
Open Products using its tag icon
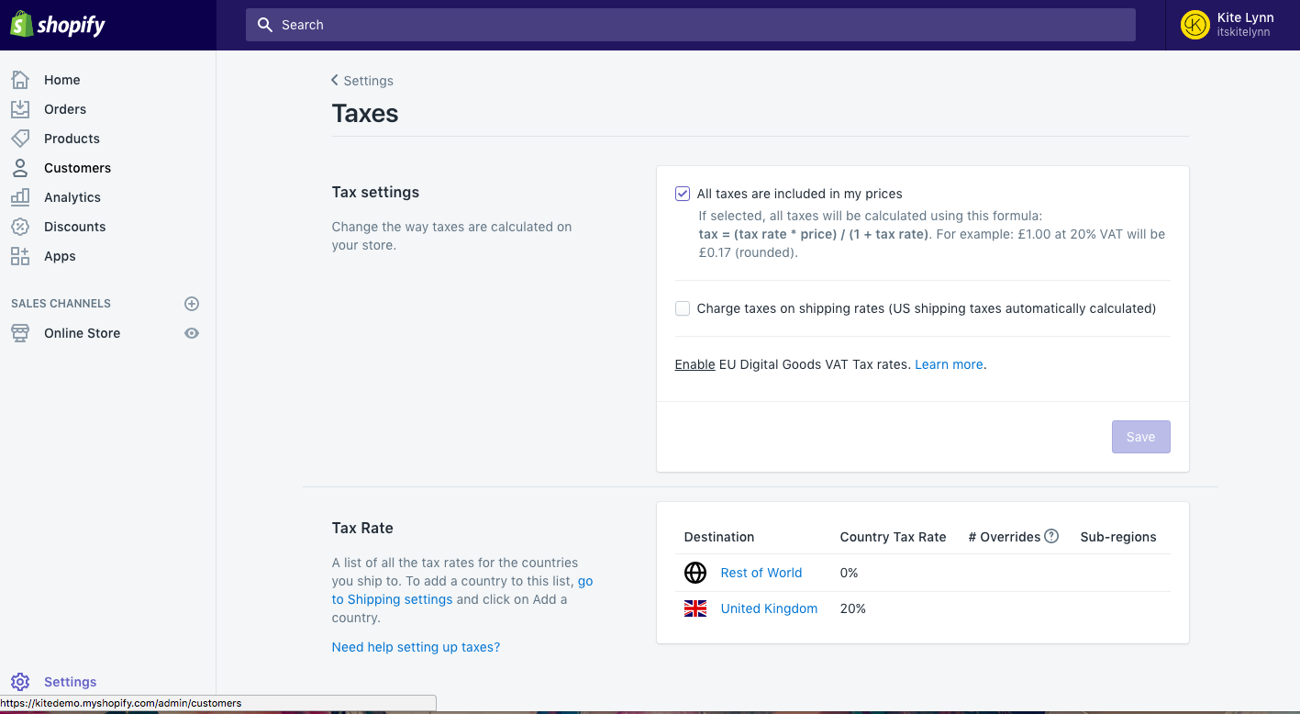click(x=20, y=139)
